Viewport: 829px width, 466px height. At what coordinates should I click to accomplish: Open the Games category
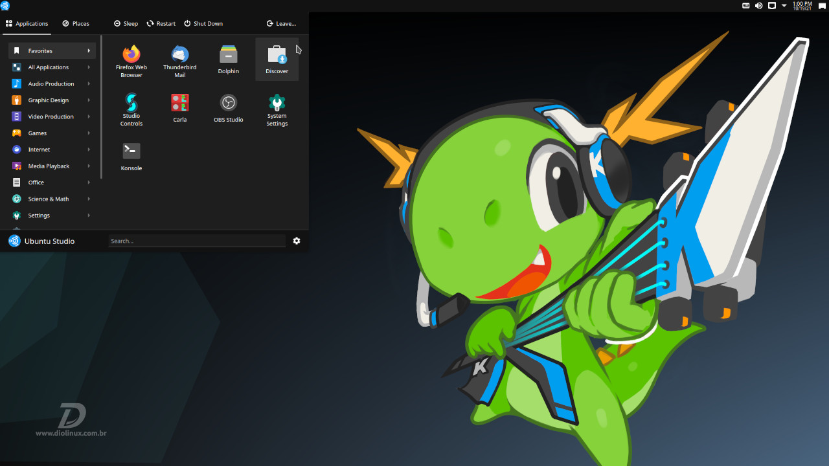(52, 133)
